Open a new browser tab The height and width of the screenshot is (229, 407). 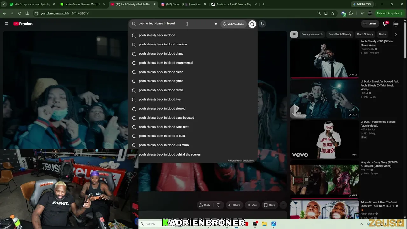tap(263, 4)
